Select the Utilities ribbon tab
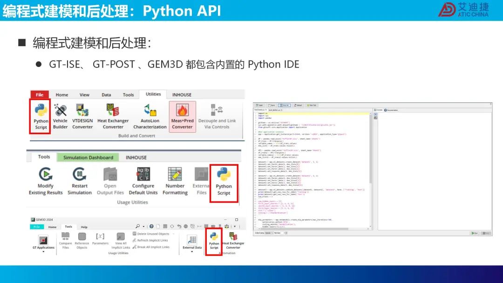The height and width of the screenshot is (283, 503). click(x=153, y=94)
